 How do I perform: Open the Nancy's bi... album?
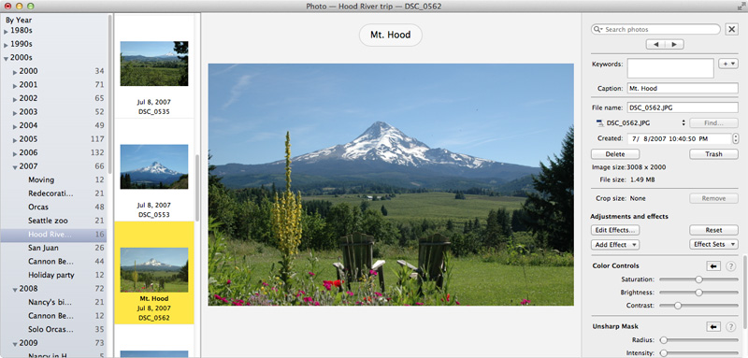(x=50, y=302)
